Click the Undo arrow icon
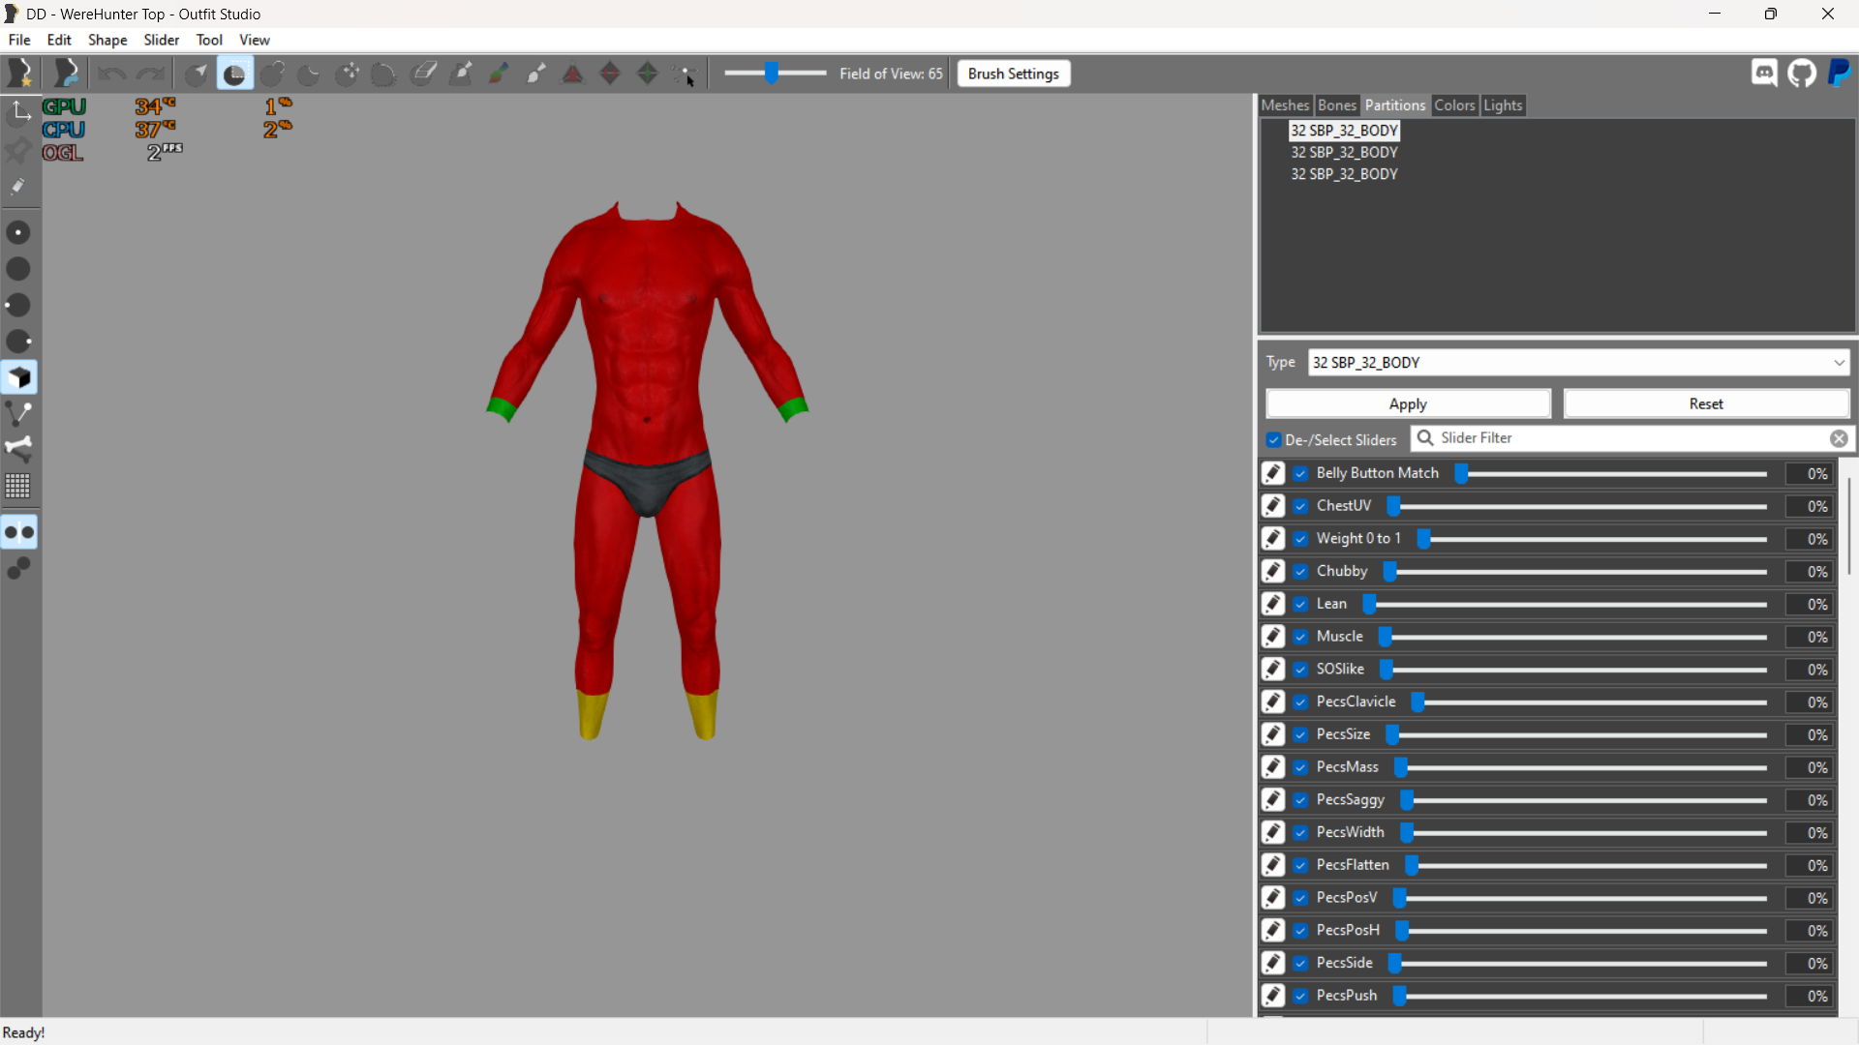Screen dimensions: 1859x1045 coord(112,74)
